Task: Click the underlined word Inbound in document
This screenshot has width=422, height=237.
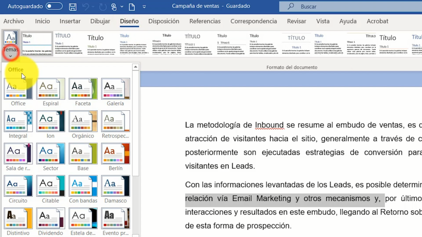Action: pyautogui.click(x=269, y=125)
